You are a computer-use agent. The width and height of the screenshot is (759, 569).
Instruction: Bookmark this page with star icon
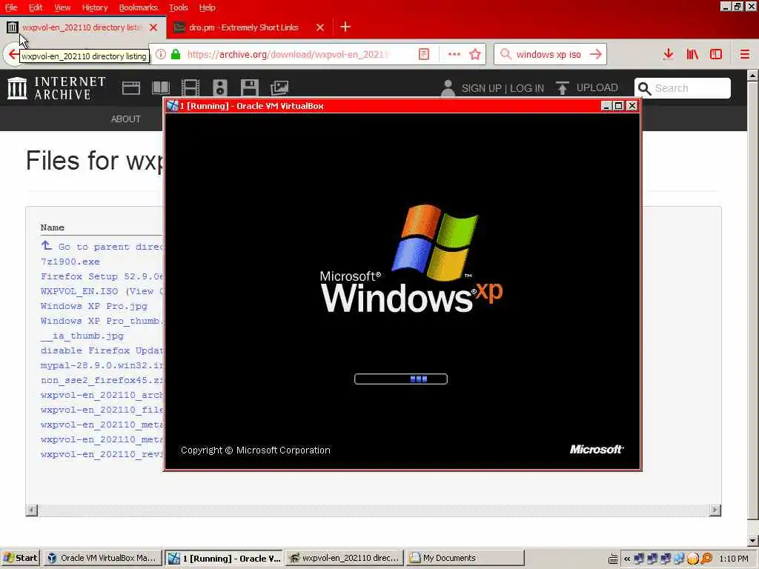point(475,54)
